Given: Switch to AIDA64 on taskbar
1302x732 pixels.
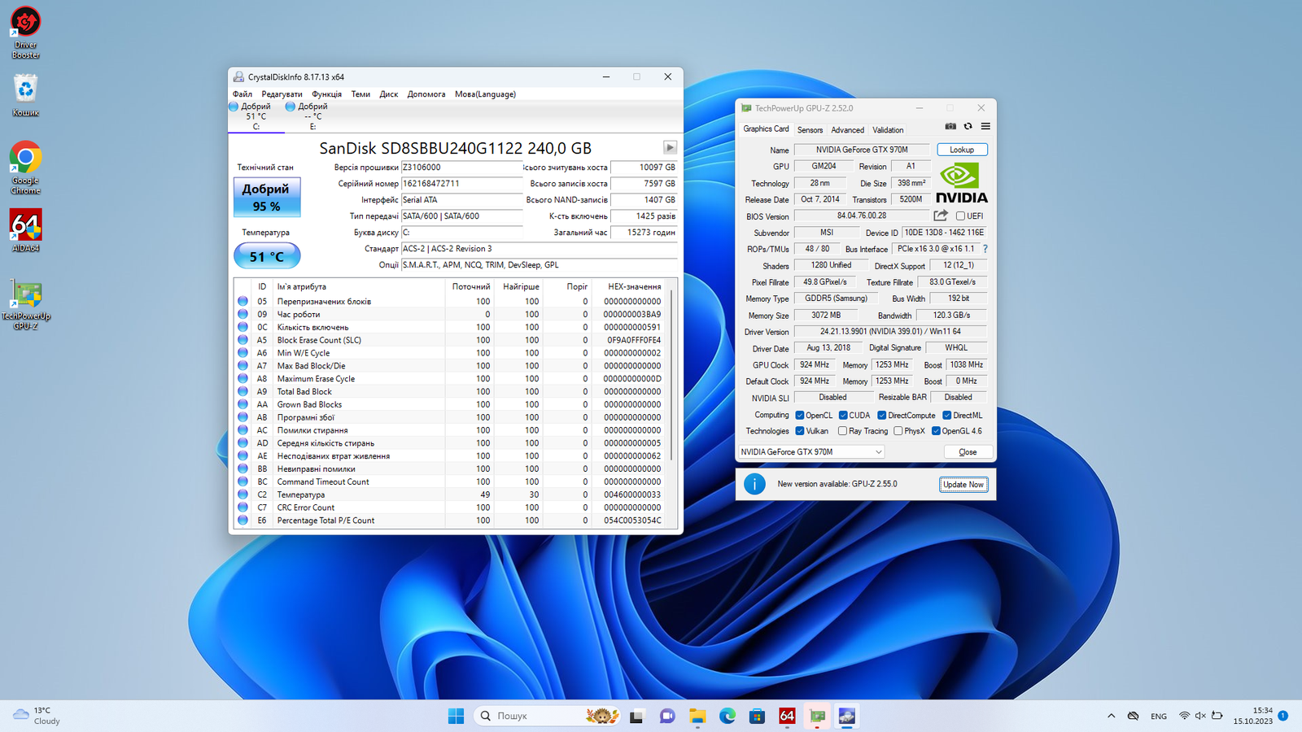Looking at the screenshot, I should point(787,716).
